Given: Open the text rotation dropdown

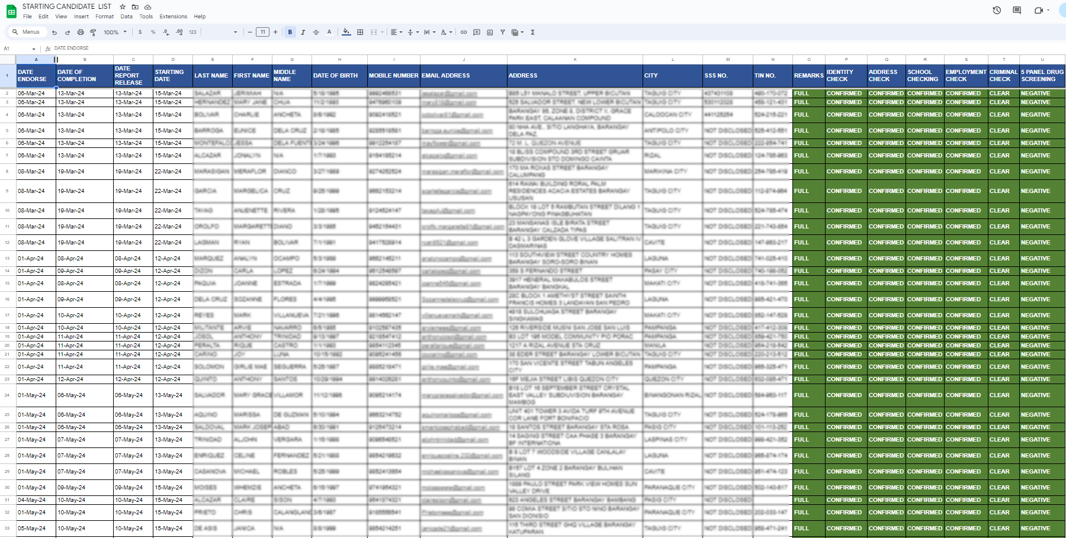Looking at the screenshot, I should [x=446, y=33].
